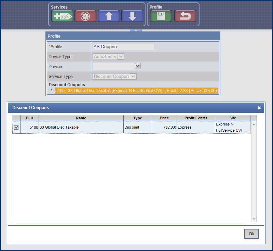Click the green add service price tag icon

coord(62,16)
